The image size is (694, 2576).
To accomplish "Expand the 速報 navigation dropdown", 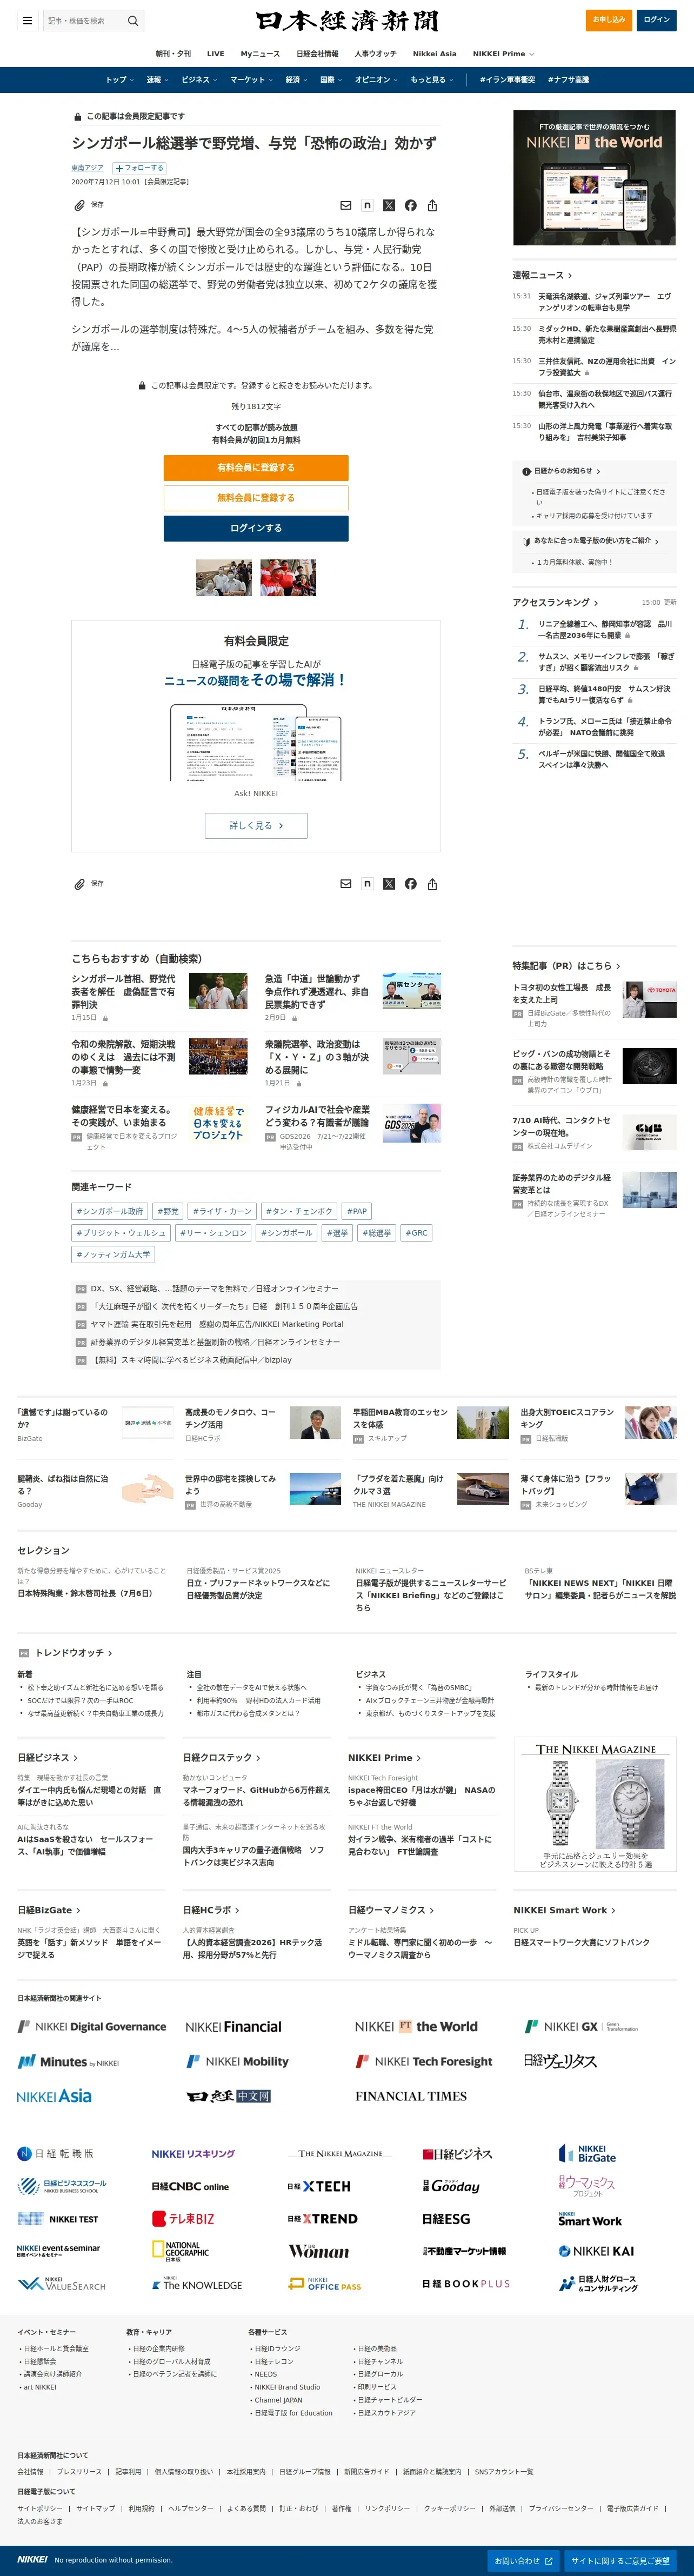I will tap(157, 80).
